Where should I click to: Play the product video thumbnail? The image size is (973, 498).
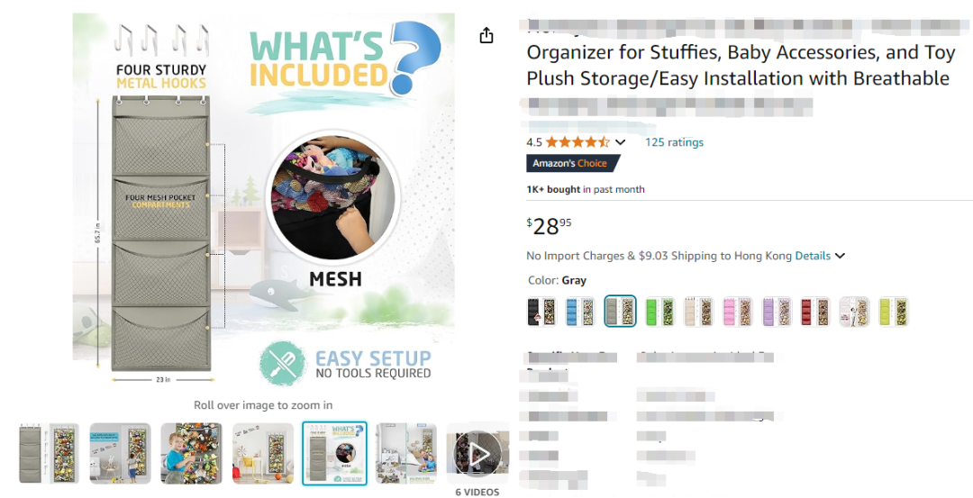pos(477,453)
